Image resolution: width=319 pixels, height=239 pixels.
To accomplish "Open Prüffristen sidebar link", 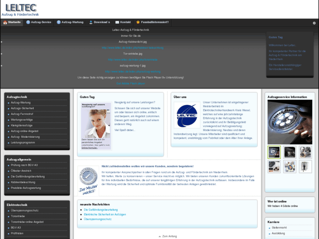I will click(17, 233).
